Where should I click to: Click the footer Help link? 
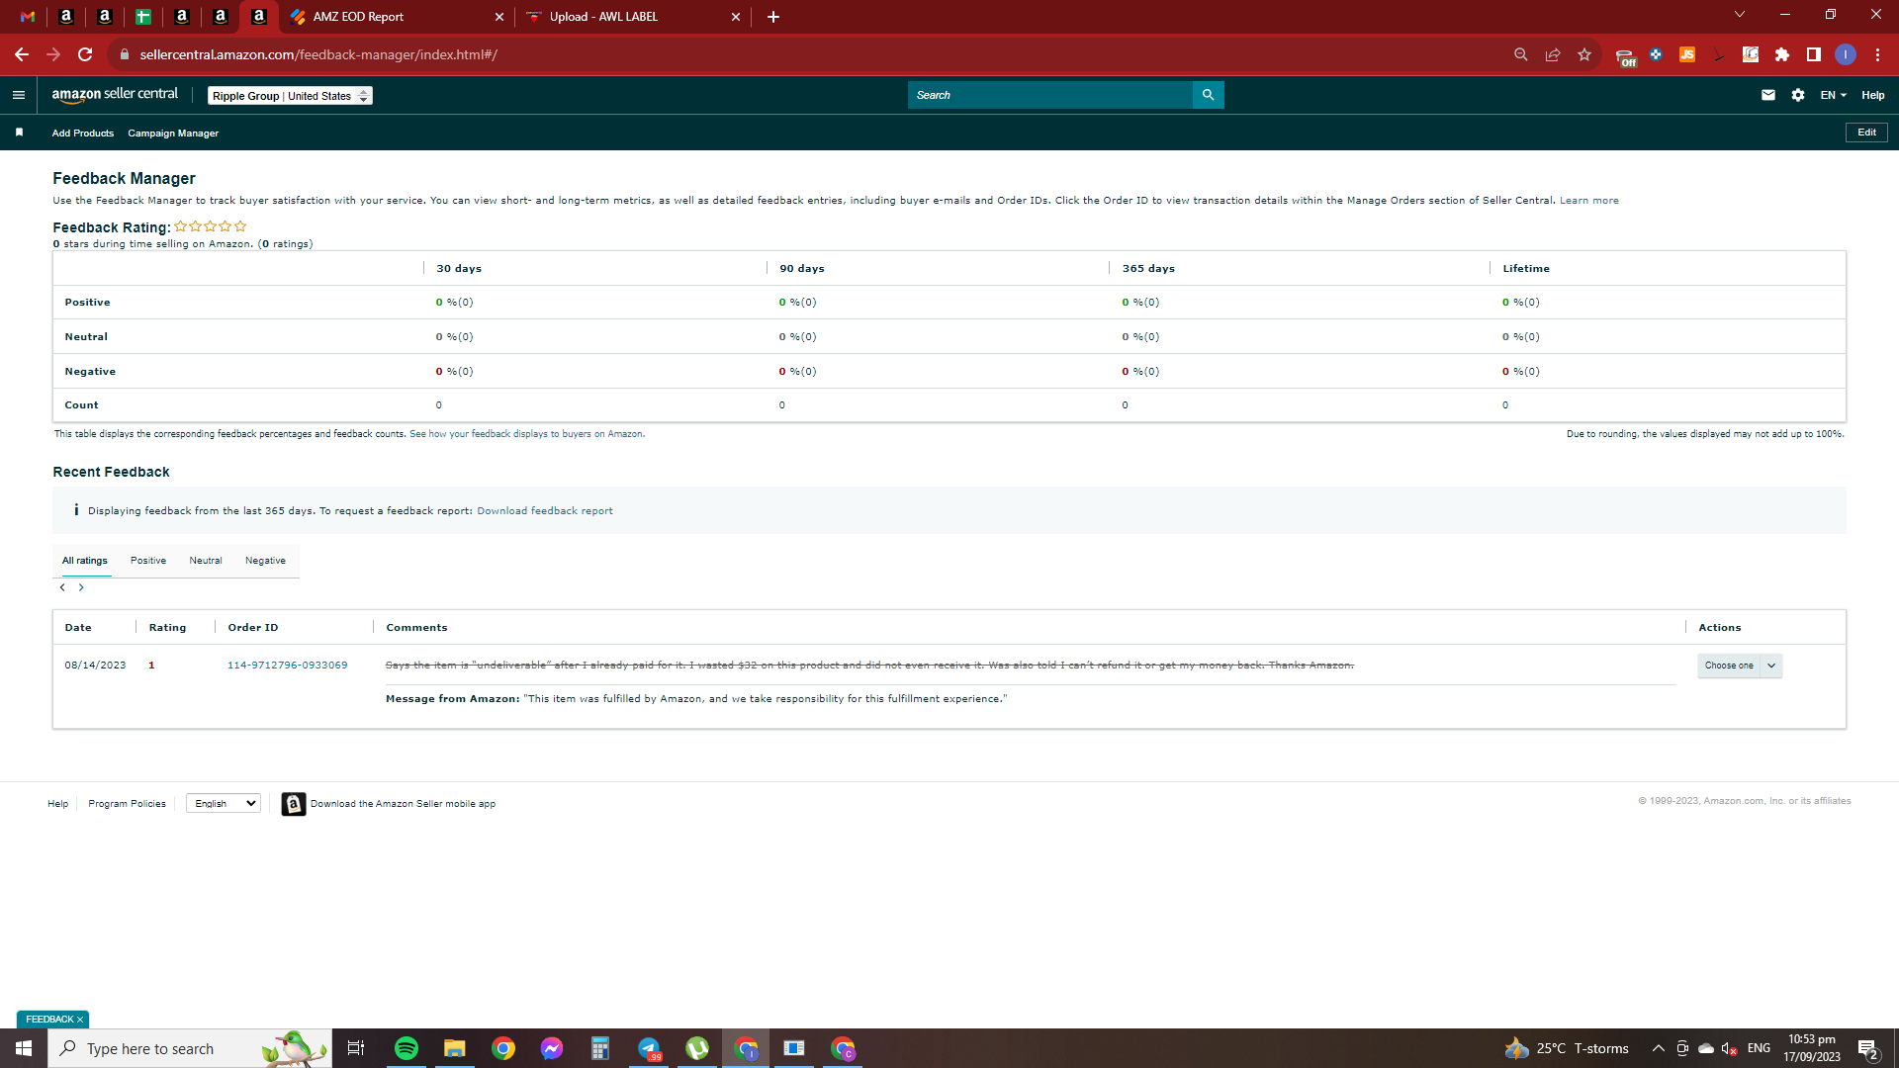click(58, 804)
